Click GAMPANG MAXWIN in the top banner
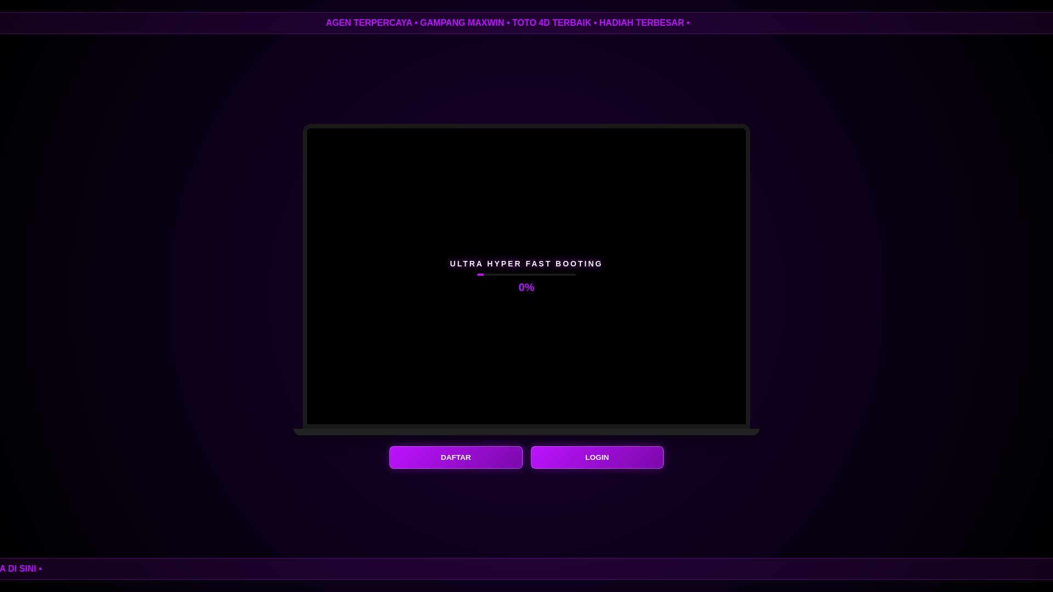Image resolution: width=1053 pixels, height=592 pixels. pyautogui.click(x=462, y=23)
